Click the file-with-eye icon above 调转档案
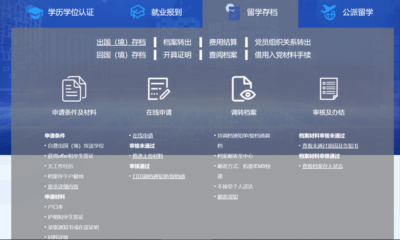 point(244,89)
